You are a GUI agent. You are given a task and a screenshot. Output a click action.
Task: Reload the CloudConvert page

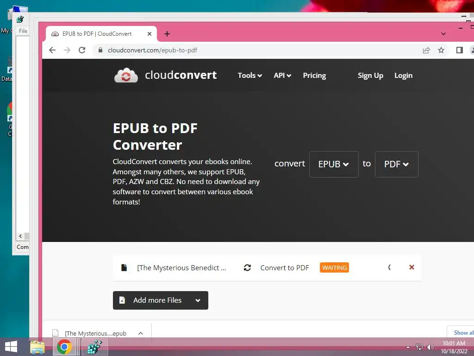pos(82,50)
